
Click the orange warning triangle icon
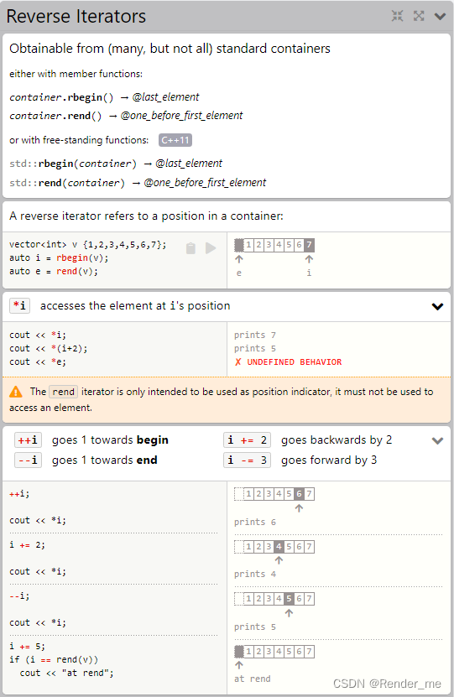click(x=16, y=392)
